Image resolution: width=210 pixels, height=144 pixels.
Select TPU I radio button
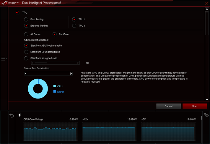[x=74, y=19]
